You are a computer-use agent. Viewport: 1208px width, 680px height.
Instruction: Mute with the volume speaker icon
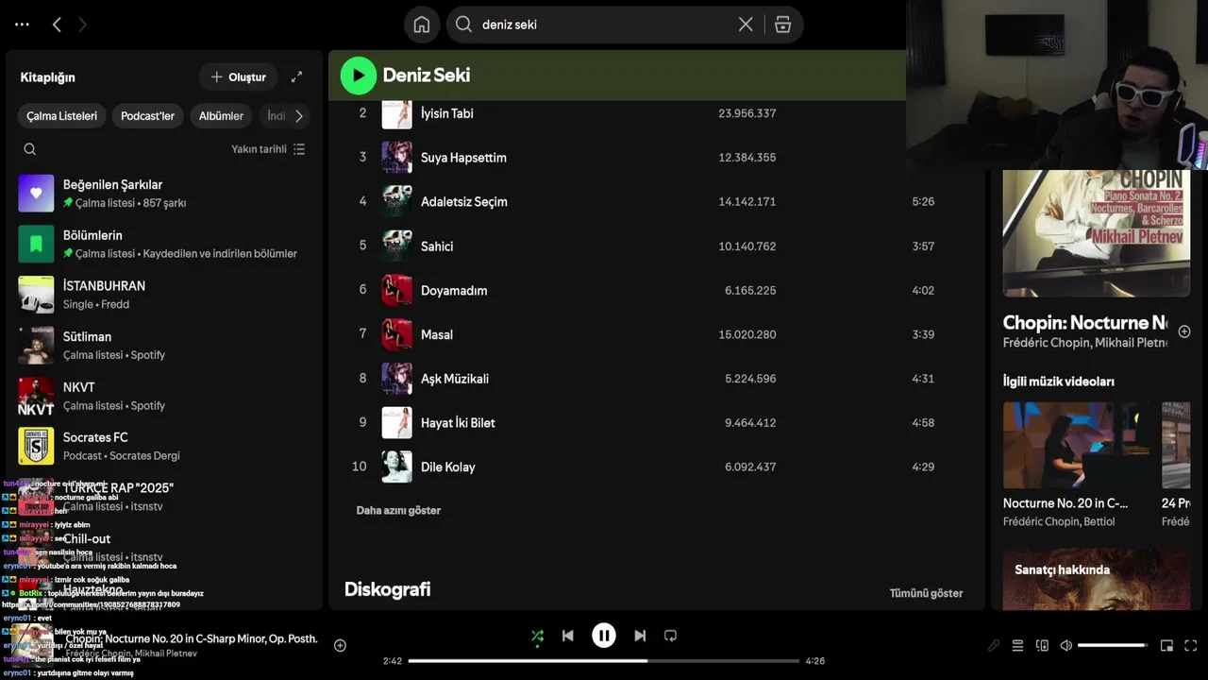click(x=1065, y=646)
